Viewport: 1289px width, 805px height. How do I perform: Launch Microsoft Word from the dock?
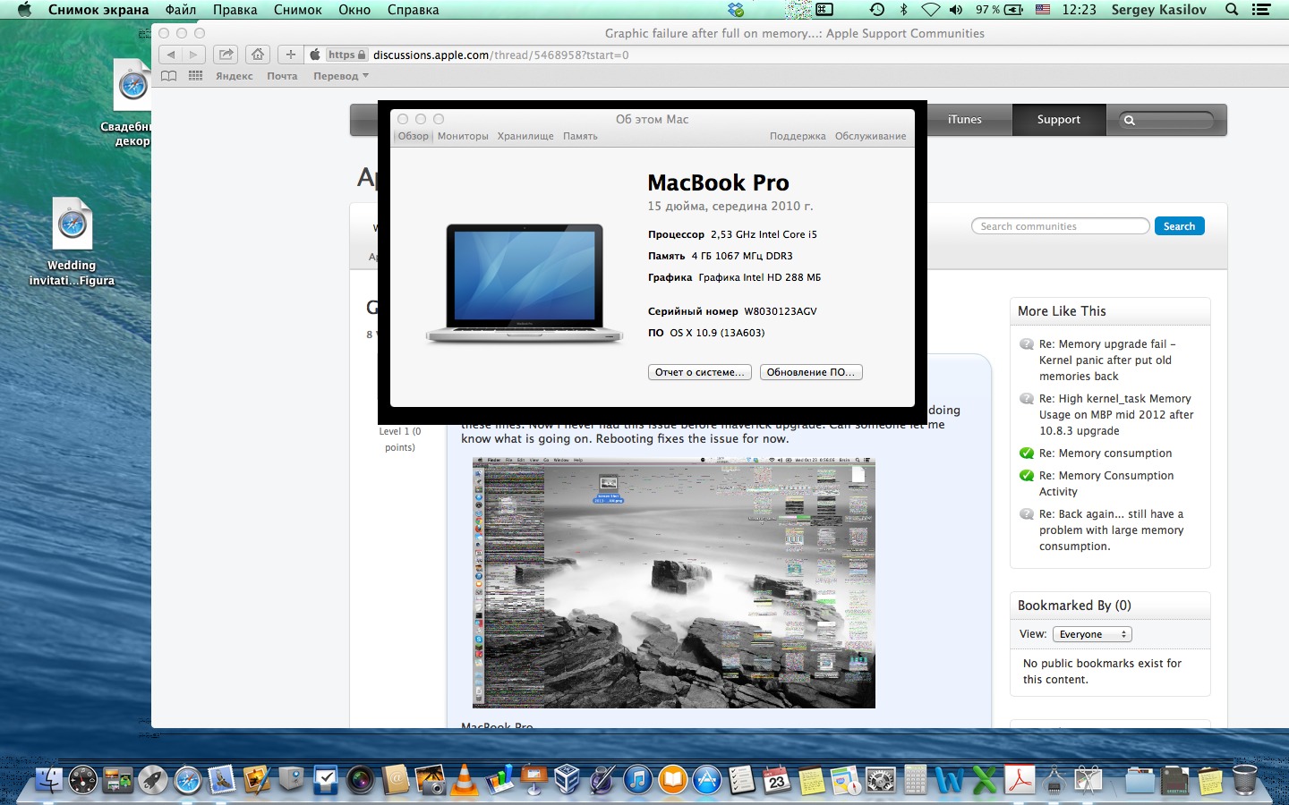[x=950, y=780]
